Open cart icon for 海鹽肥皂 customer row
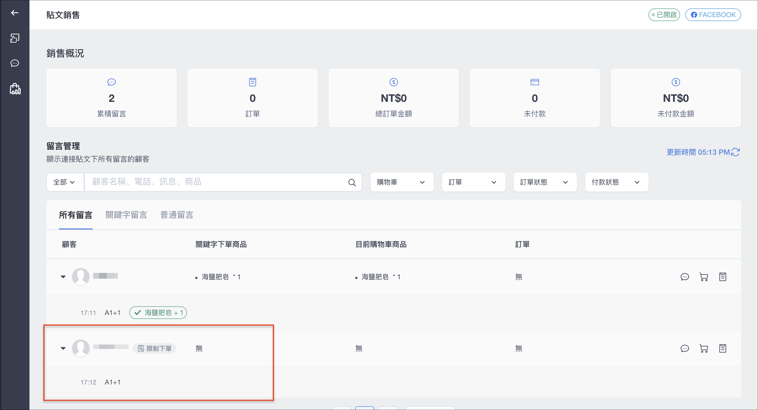This screenshot has width=758, height=410. point(704,277)
